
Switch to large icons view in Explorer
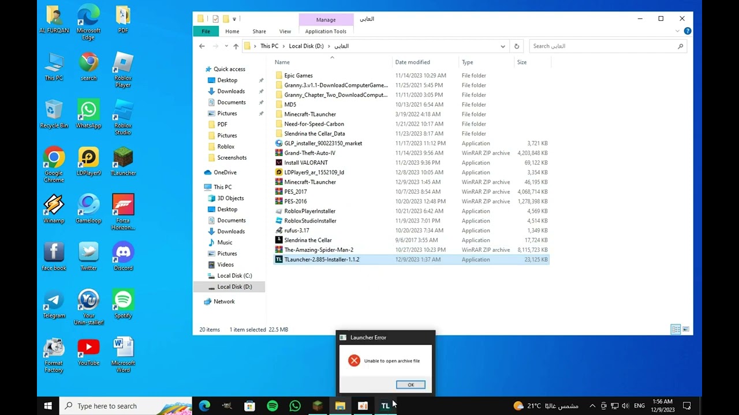pos(686,329)
